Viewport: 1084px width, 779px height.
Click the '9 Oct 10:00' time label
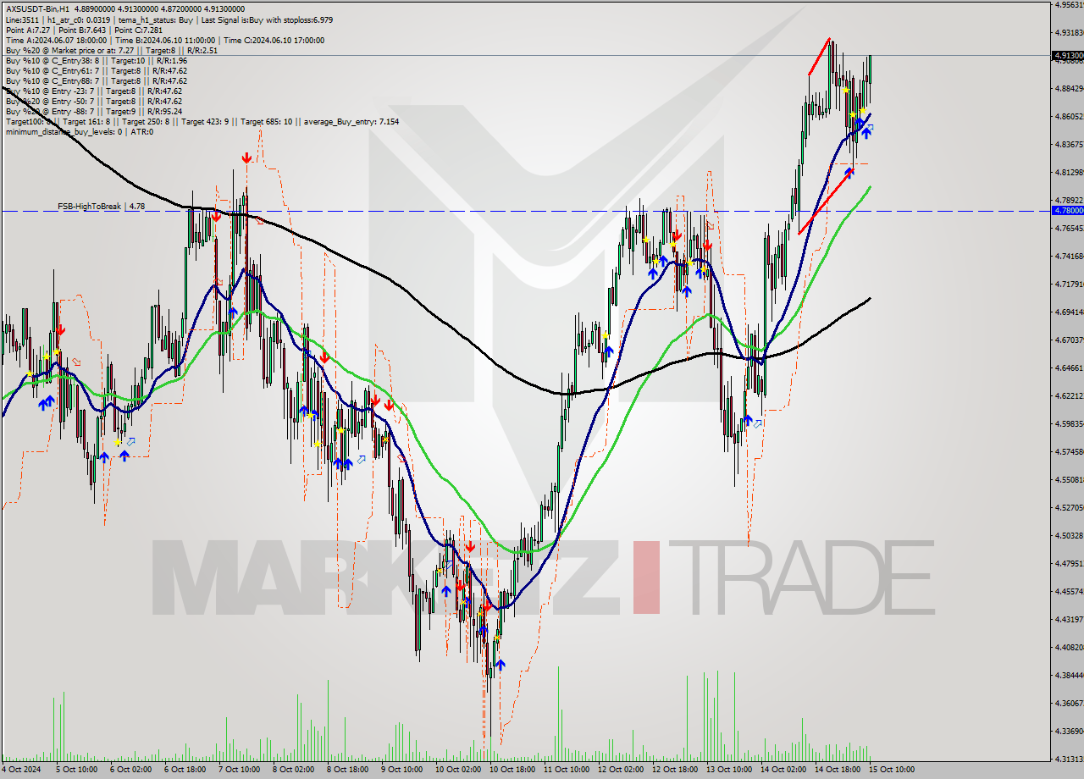401,770
